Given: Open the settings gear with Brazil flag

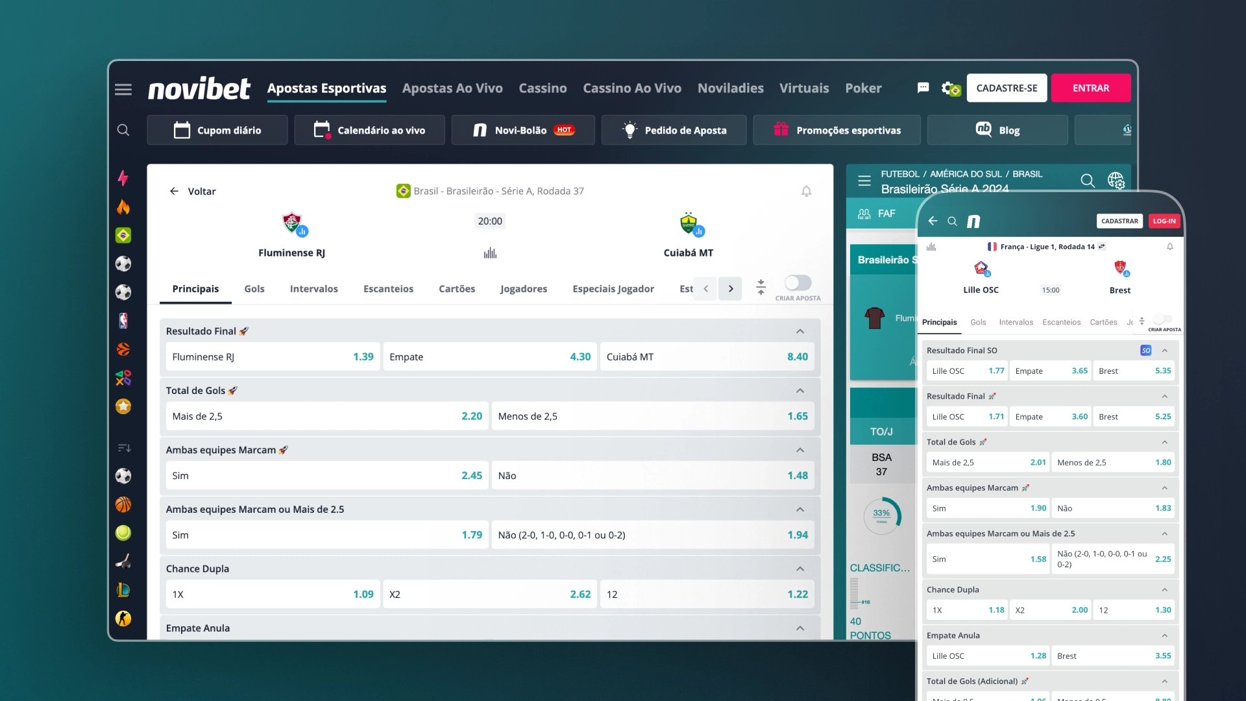Looking at the screenshot, I should pos(951,88).
